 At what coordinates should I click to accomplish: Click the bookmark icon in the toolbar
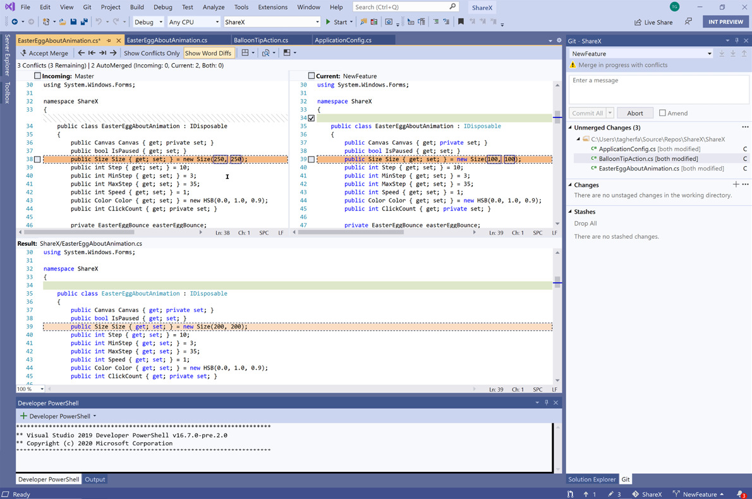click(x=461, y=22)
